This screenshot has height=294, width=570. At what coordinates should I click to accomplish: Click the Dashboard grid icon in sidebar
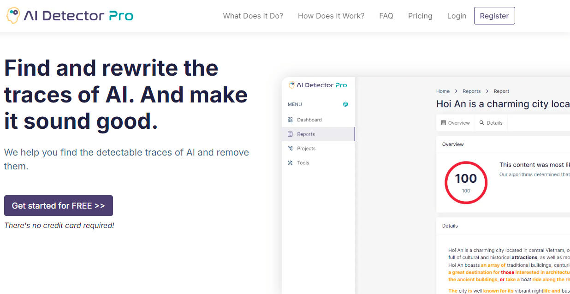(x=290, y=120)
